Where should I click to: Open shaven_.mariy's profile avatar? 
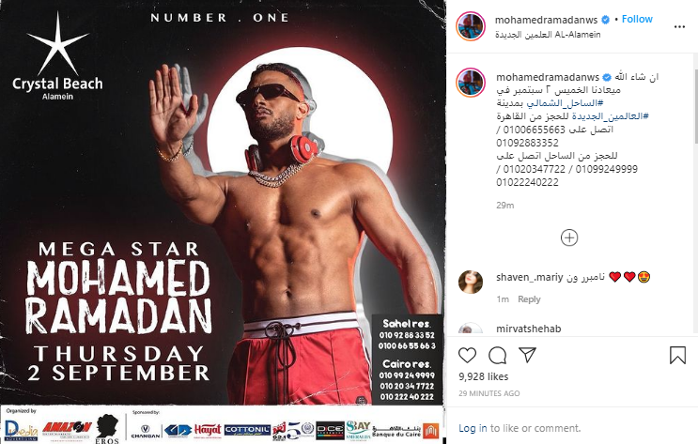click(x=471, y=282)
